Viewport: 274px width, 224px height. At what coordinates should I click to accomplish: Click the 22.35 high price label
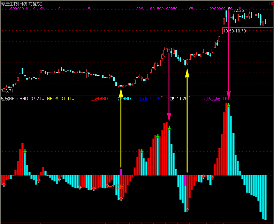click(x=238, y=10)
